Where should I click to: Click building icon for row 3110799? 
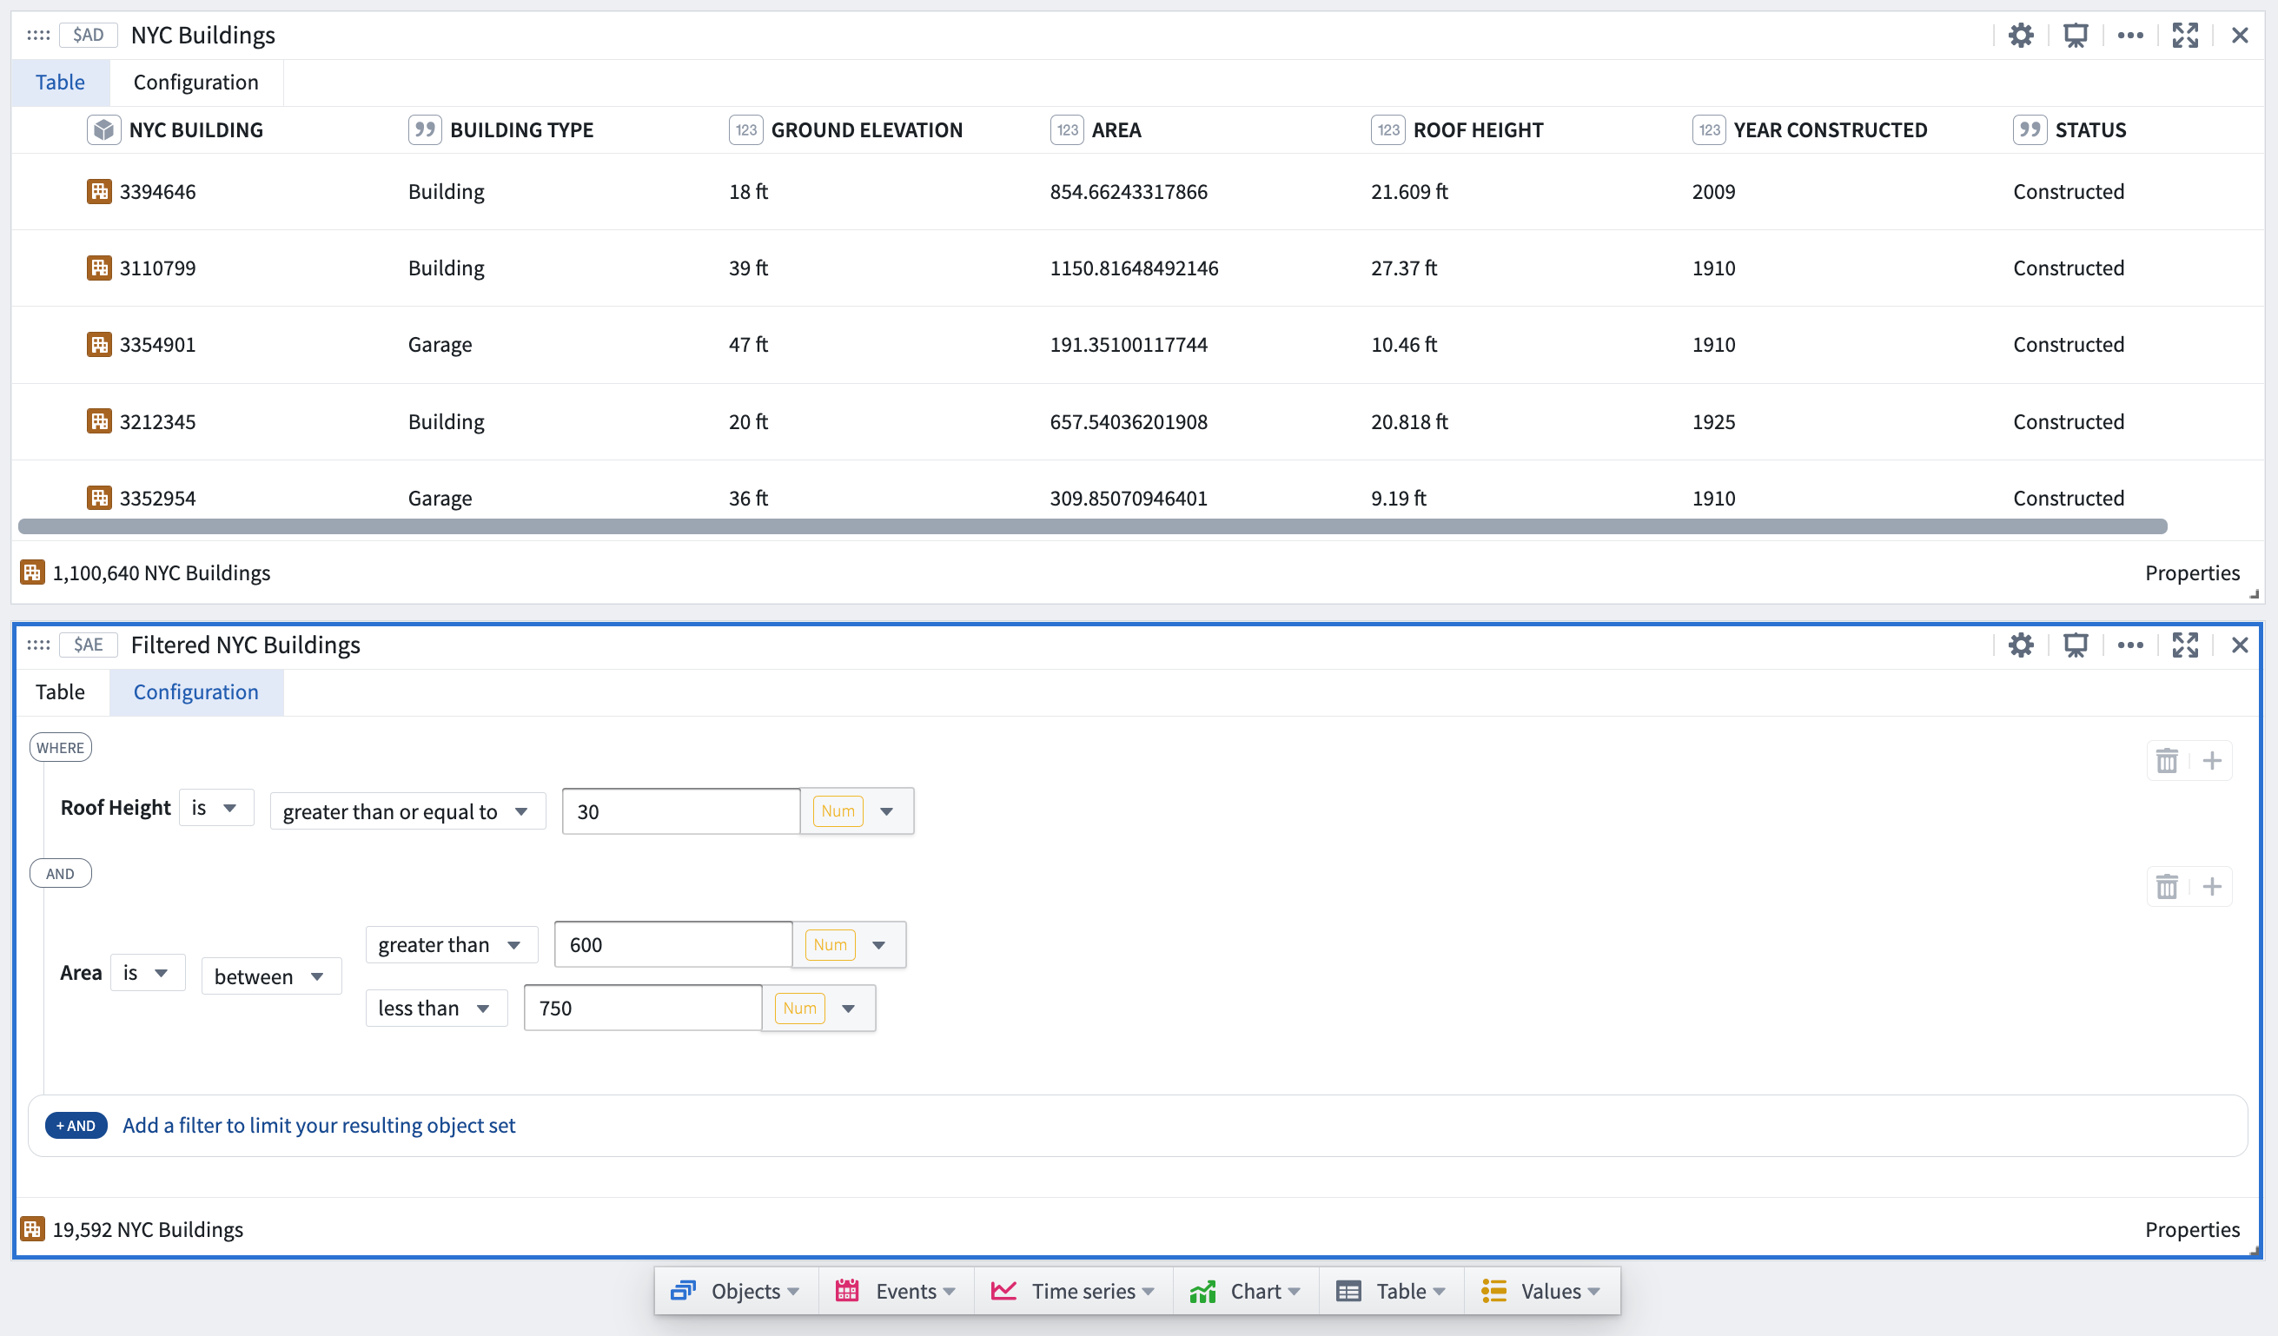click(99, 268)
